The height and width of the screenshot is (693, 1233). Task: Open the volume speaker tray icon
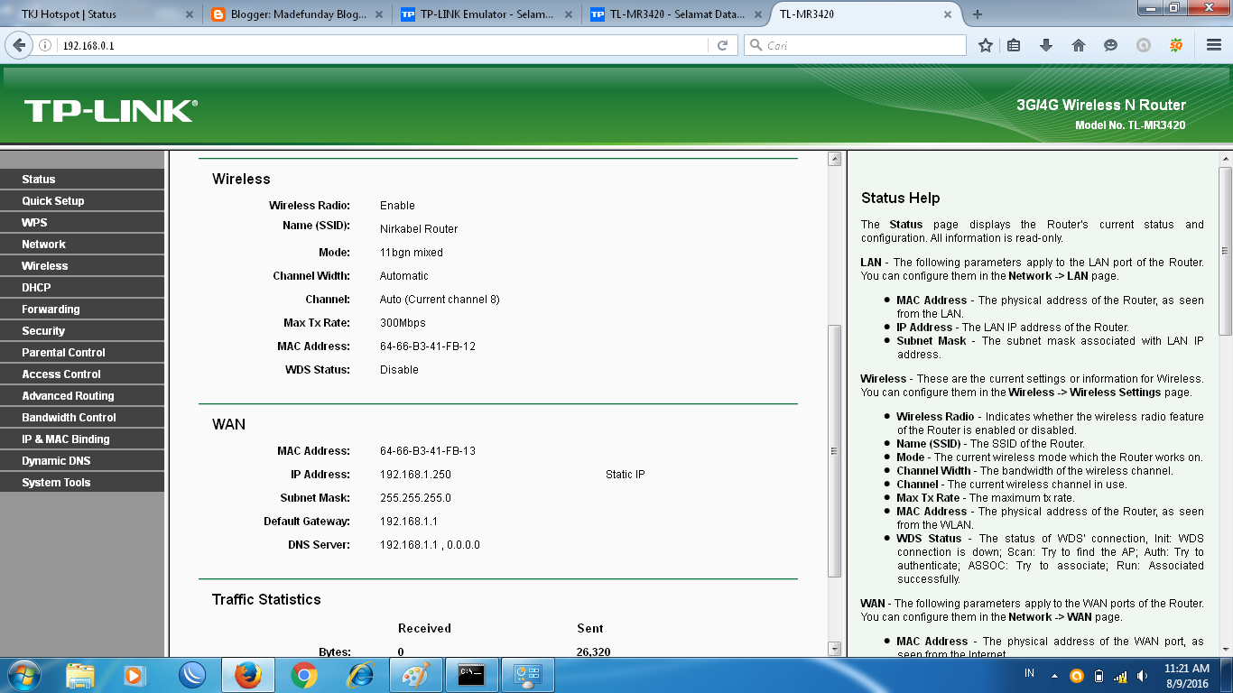[x=1144, y=676]
